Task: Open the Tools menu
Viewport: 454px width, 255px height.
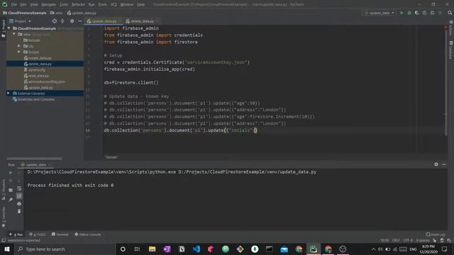Action: tap(102, 5)
